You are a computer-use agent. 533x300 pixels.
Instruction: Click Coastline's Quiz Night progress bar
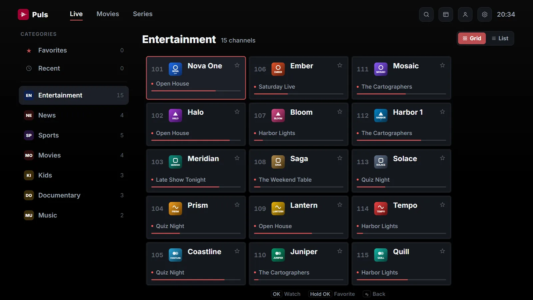[196, 280]
